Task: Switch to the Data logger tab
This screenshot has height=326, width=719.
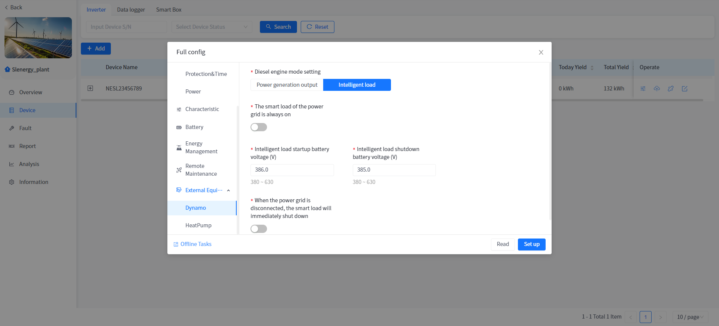Action: [131, 10]
